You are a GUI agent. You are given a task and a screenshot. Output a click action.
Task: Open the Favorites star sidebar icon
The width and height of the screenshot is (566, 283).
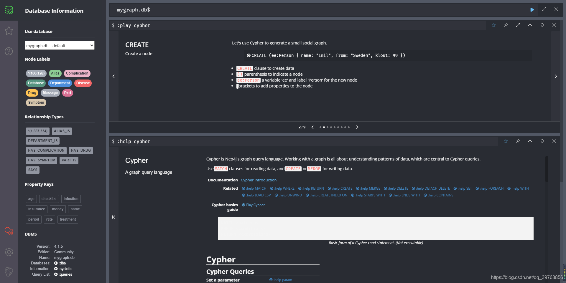point(9,31)
